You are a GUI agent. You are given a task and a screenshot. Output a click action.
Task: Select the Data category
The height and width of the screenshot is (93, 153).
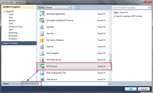tap(11, 17)
